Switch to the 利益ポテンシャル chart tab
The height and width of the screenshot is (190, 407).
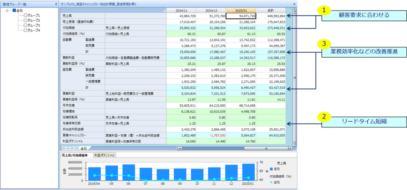[x=104, y=155]
